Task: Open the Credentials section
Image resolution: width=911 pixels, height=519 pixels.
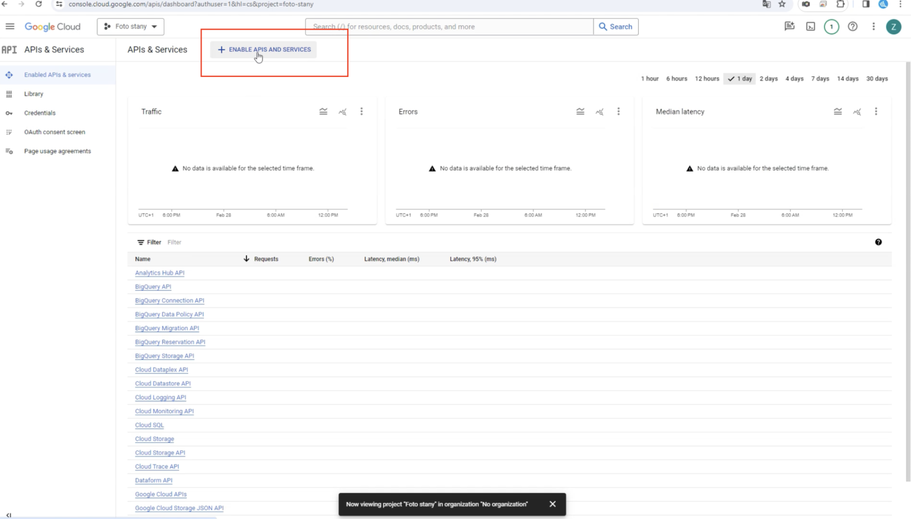Action: pos(39,113)
